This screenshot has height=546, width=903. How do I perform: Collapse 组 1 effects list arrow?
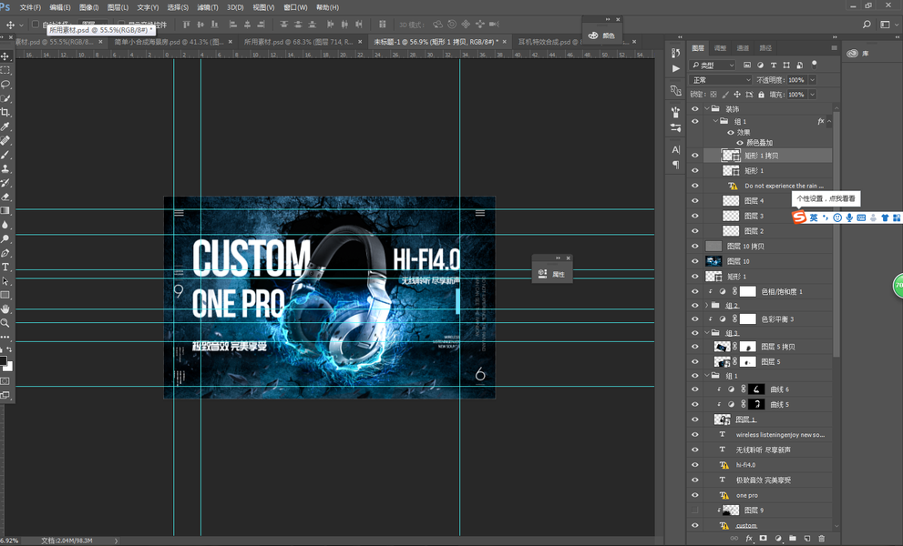[x=829, y=121]
